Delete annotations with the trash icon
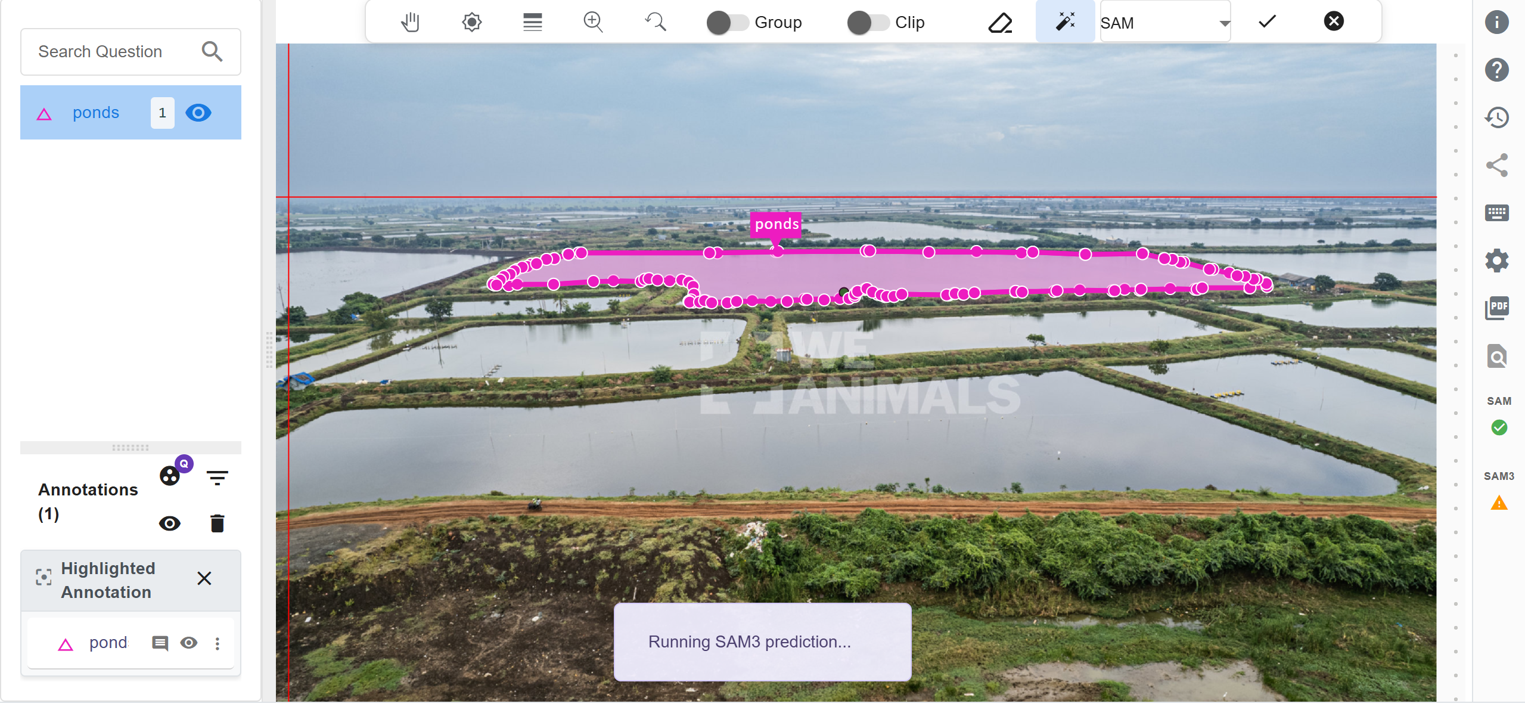The height and width of the screenshot is (716, 1525). tap(217, 523)
